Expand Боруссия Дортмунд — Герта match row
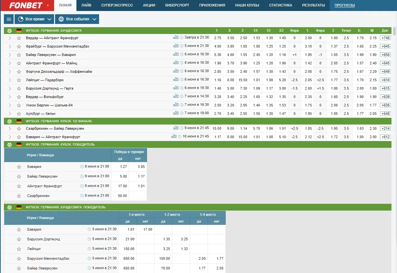The height and width of the screenshot is (273, 397). [x=10, y=89]
